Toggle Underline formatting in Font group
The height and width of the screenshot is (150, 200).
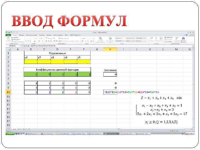pos(30,41)
